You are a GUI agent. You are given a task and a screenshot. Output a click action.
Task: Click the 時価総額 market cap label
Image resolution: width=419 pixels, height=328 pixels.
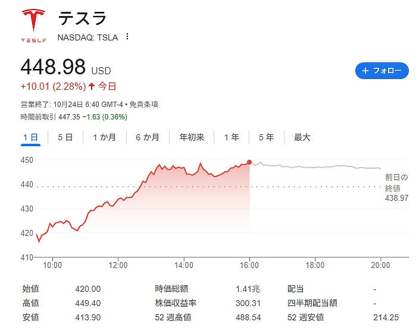171,289
